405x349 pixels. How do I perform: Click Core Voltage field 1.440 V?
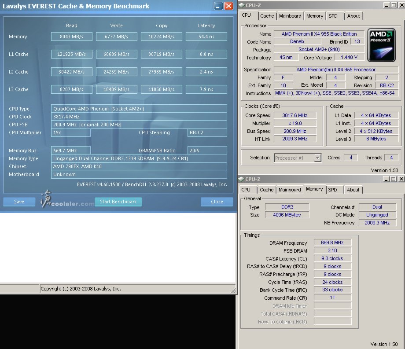click(x=349, y=57)
